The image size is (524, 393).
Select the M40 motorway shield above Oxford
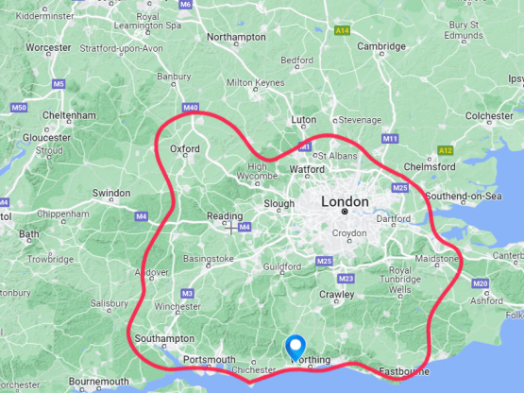point(191,108)
